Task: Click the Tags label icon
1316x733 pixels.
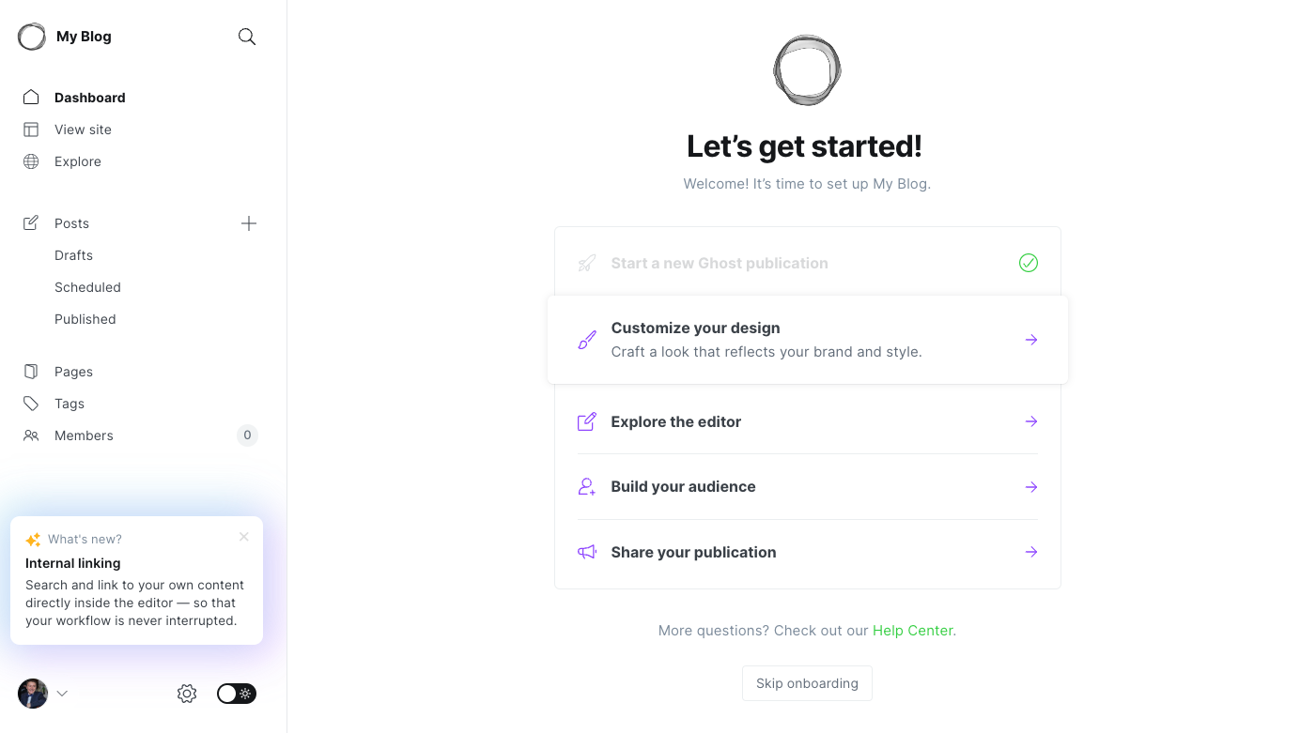Action: click(x=31, y=404)
